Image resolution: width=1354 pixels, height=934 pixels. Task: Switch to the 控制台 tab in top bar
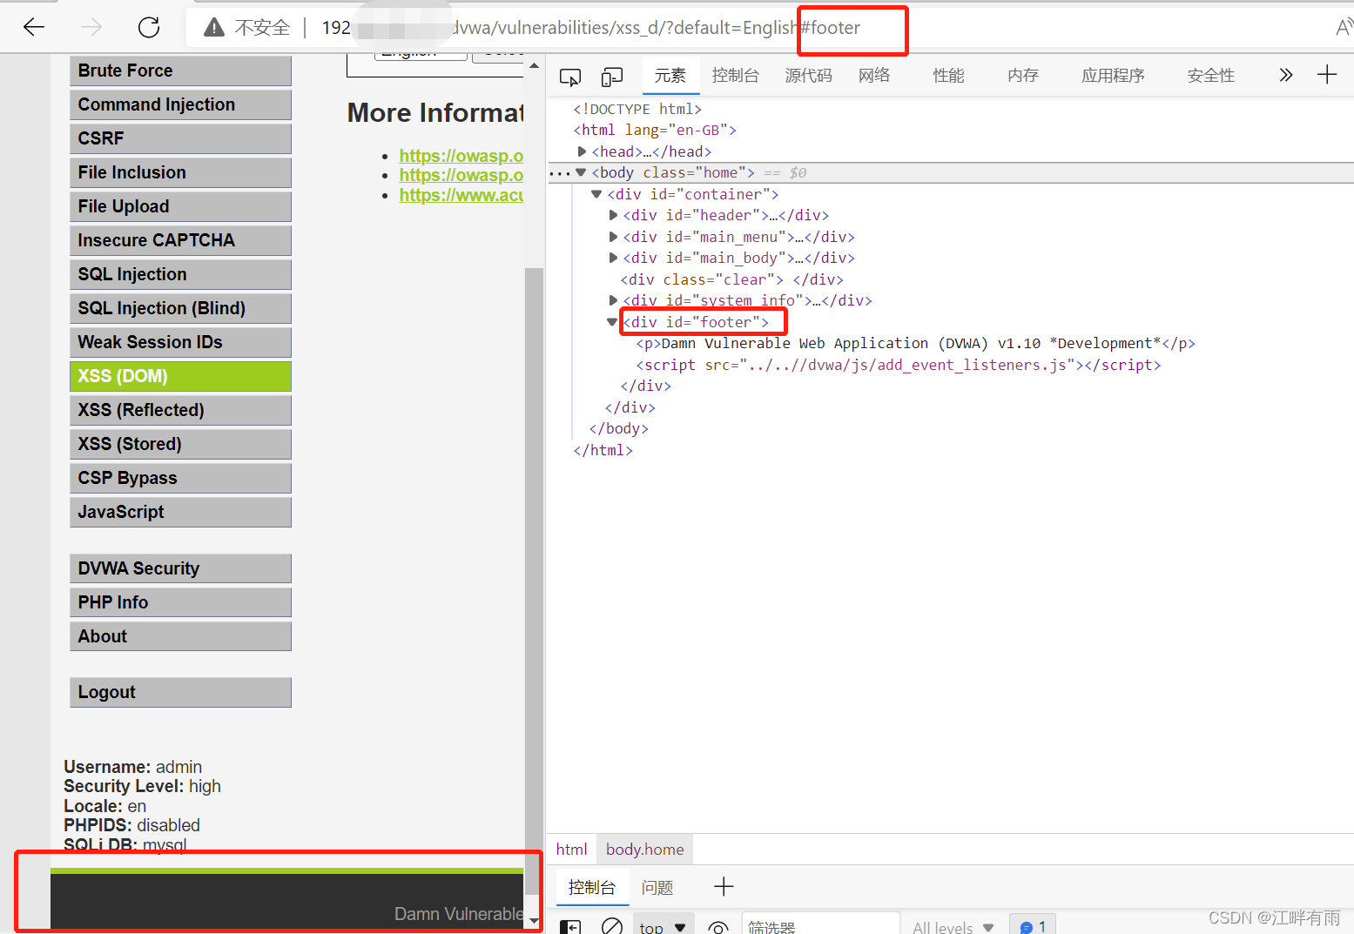tap(736, 76)
